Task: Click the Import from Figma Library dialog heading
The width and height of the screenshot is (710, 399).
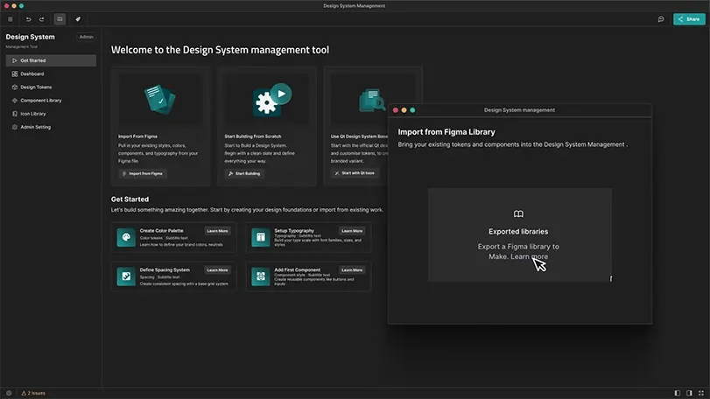Action: click(446, 132)
